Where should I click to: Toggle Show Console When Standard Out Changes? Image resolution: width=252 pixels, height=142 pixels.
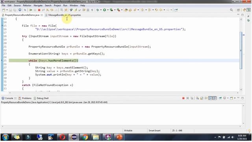click(x=210, y=98)
